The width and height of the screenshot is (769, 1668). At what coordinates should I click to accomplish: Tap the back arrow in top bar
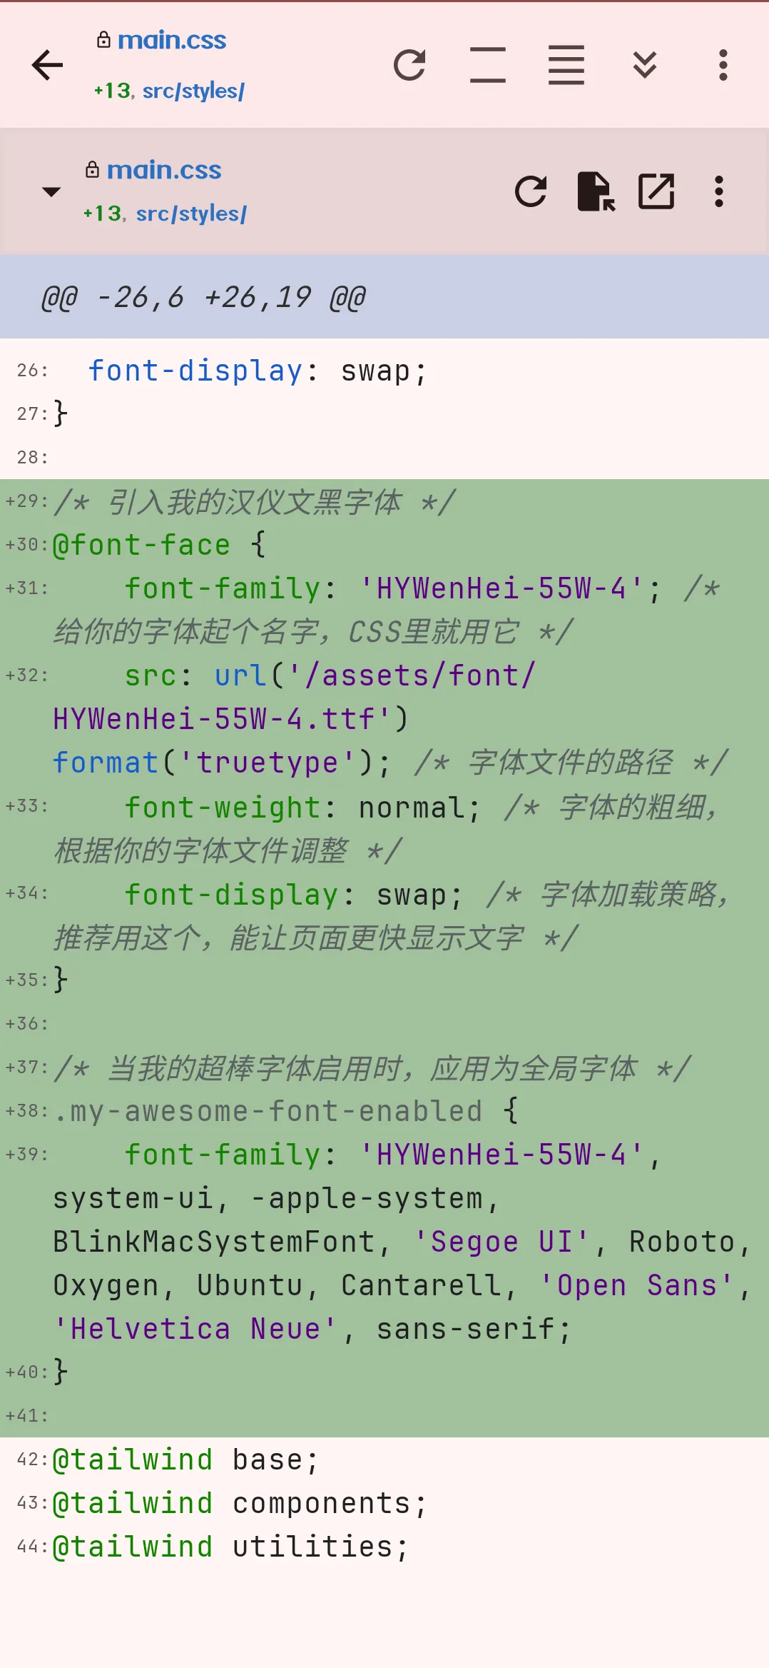48,65
